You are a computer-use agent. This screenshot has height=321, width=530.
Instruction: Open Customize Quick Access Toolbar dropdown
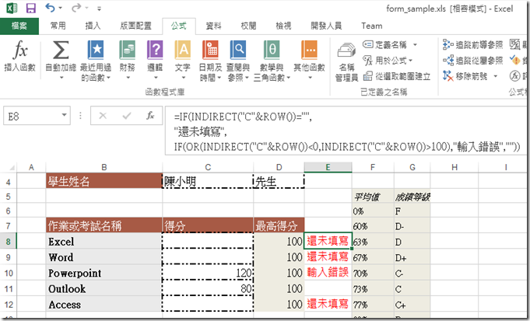click(x=99, y=8)
